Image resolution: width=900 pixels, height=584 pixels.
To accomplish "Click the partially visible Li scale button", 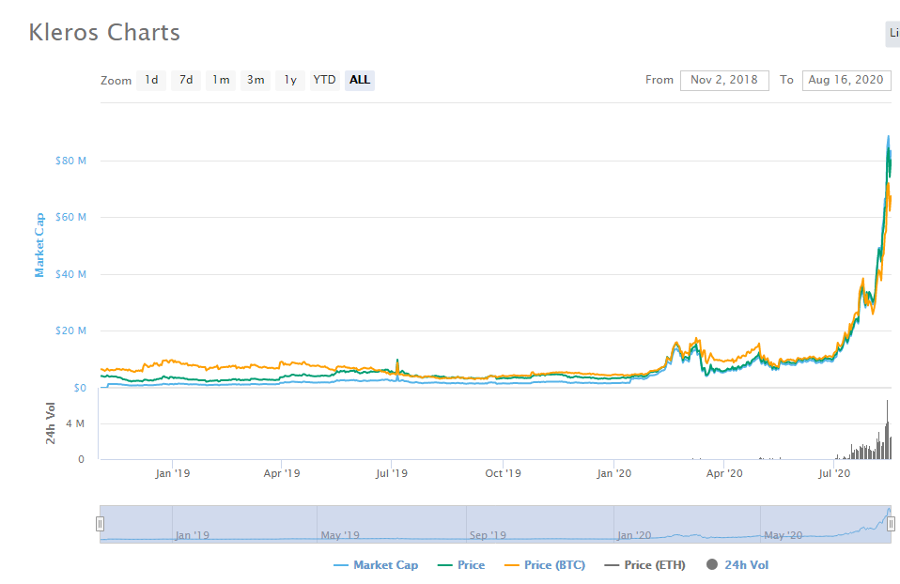I will coord(893,33).
